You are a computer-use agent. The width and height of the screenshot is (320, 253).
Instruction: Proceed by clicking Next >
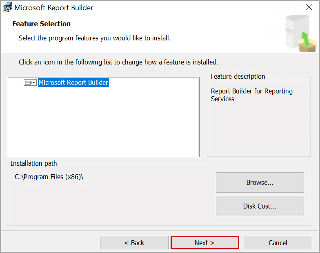tap(204, 243)
